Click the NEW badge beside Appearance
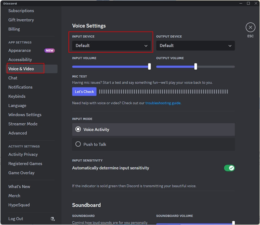Screen dimensions: 260x225 49,50
